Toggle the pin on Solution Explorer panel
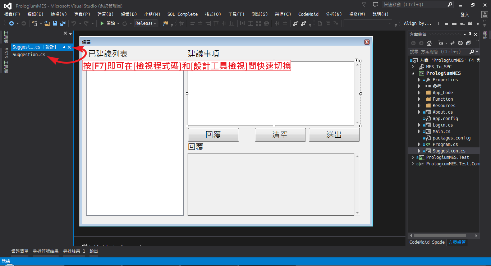Screen dimensions: 491x266 pos(470,35)
